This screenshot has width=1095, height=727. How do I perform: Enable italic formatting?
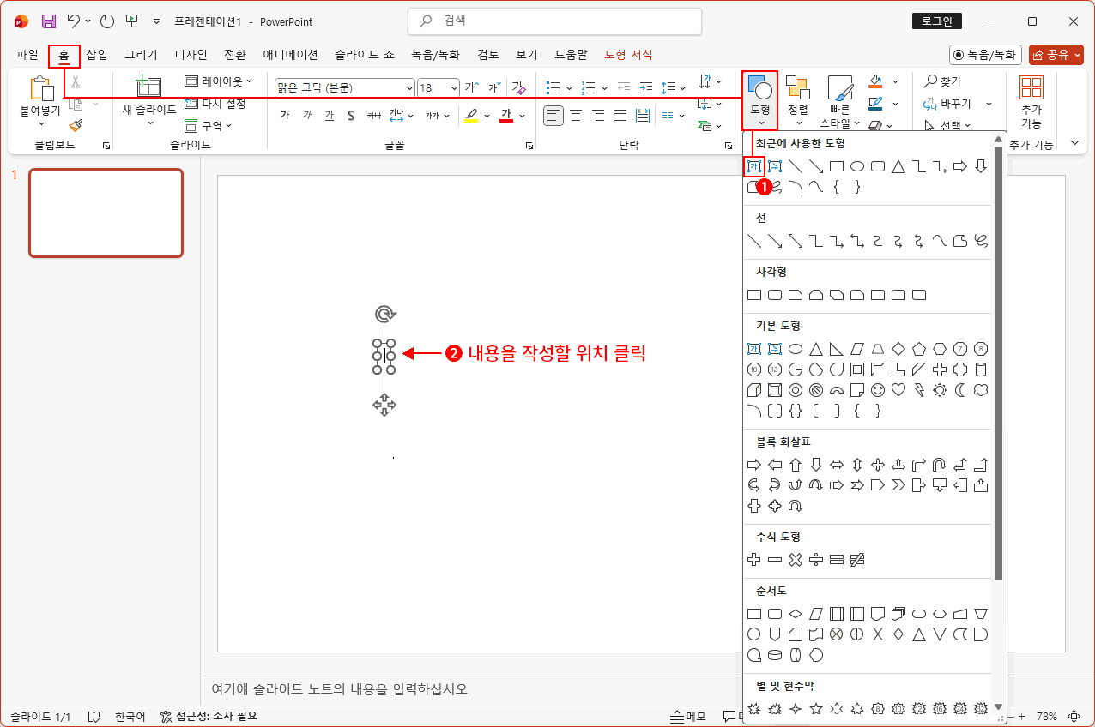(306, 114)
